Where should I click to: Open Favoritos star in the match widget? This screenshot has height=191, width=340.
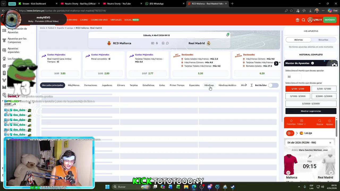tap(291, 122)
